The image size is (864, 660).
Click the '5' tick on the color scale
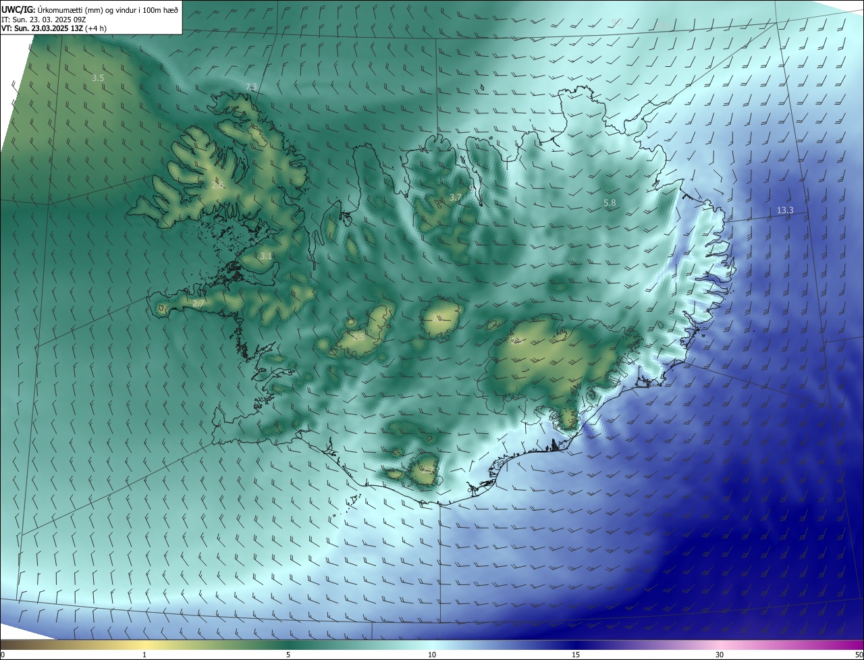(x=288, y=655)
